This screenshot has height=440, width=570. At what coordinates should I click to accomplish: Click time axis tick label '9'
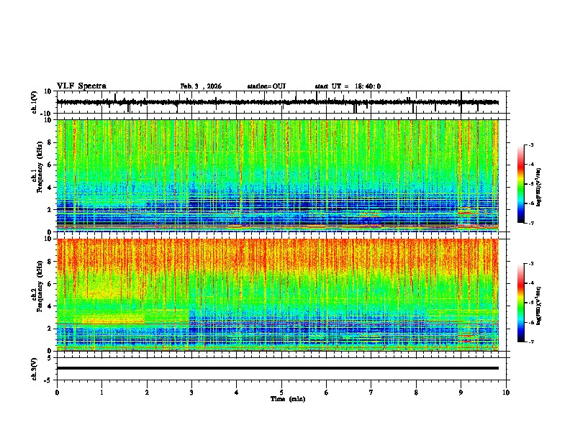461,393
